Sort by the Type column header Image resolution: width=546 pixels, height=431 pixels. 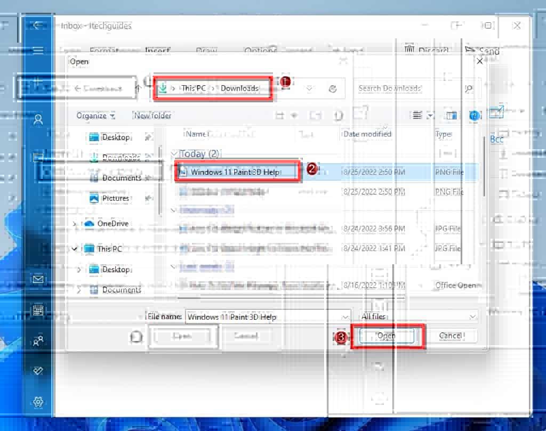pyautogui.click(x=444, y=134)
